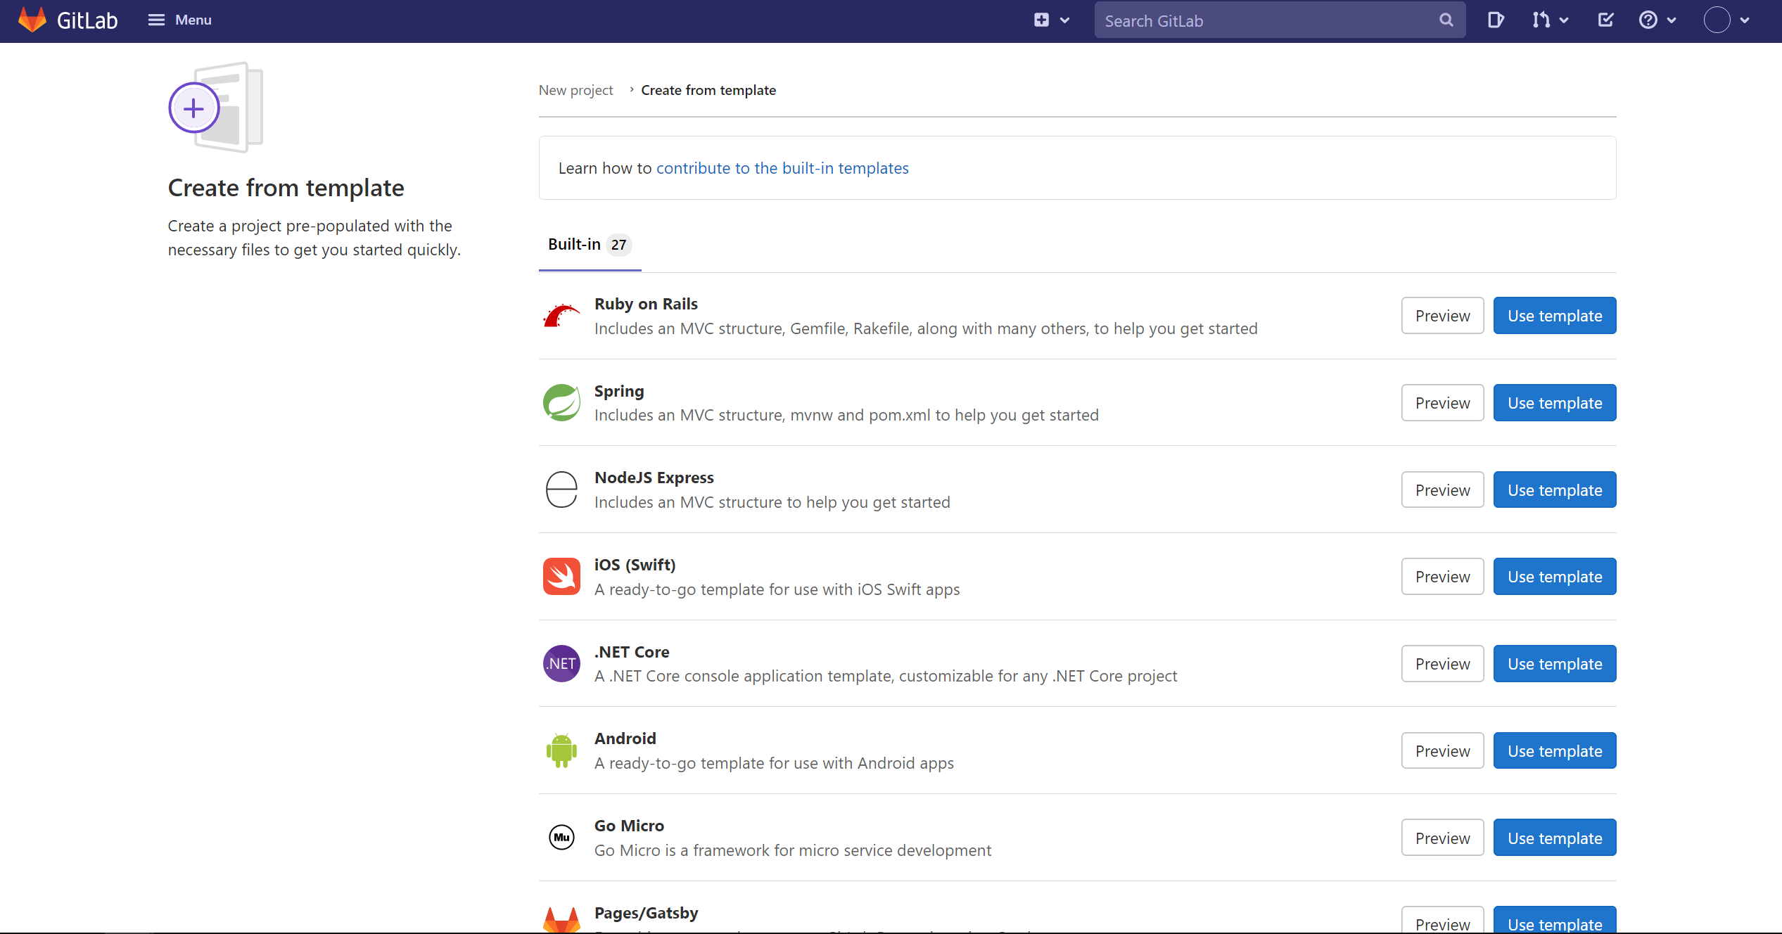This screenshot has width=1782, height=934.
Task: Preview the Go Micro template
Action: pos(1442,838)
